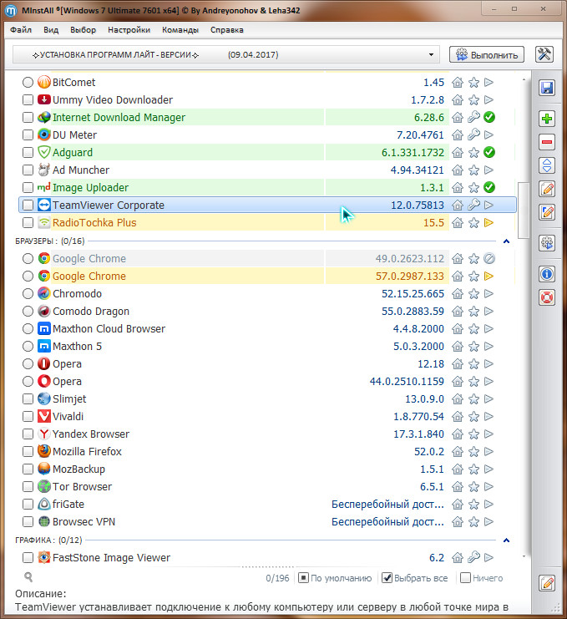
Task: Select the Opera 12.18 radio button
Action: coord(28,363)
